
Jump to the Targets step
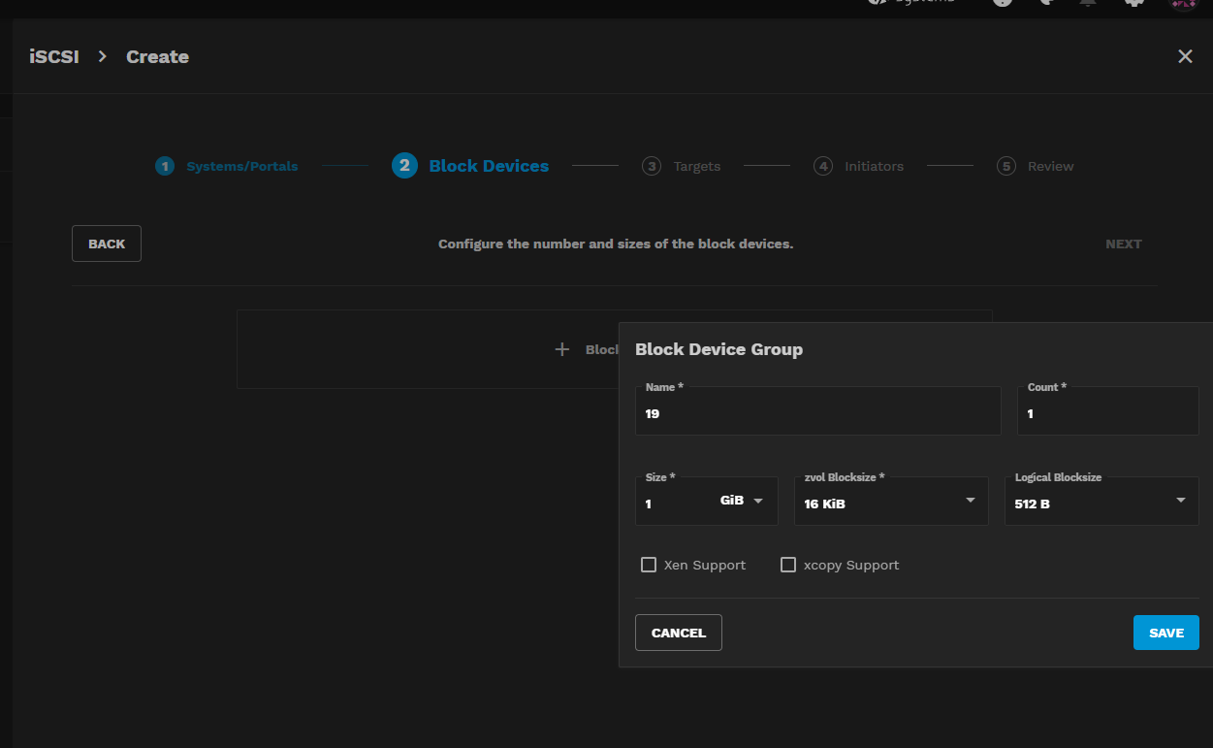(x=682, y=166)
